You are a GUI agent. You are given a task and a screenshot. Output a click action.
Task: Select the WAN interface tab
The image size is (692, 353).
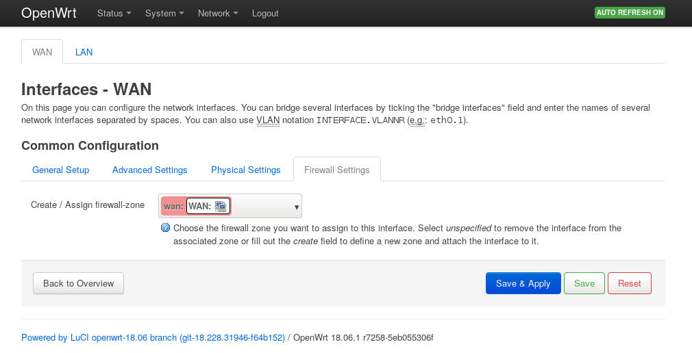[42, 52]
